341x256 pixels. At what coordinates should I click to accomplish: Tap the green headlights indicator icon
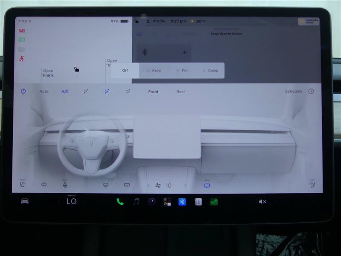pos(22,40)
